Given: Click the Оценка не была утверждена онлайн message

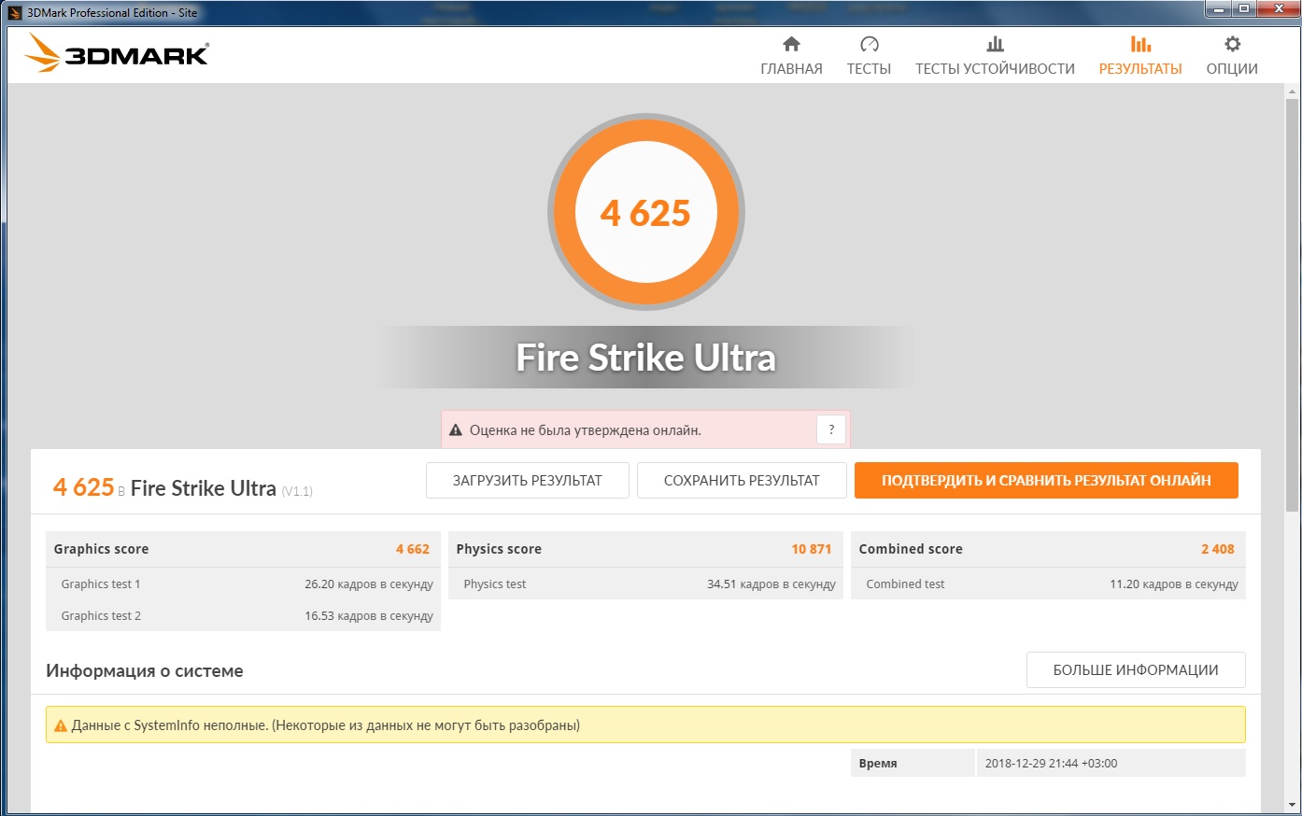Looking at the screenshot, I should [586, 430].
